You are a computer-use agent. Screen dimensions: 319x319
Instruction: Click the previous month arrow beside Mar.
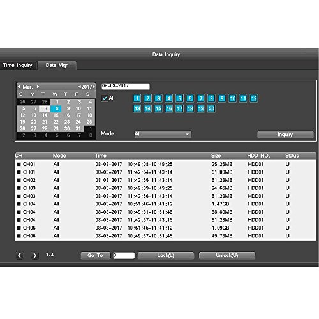(19, 87)
